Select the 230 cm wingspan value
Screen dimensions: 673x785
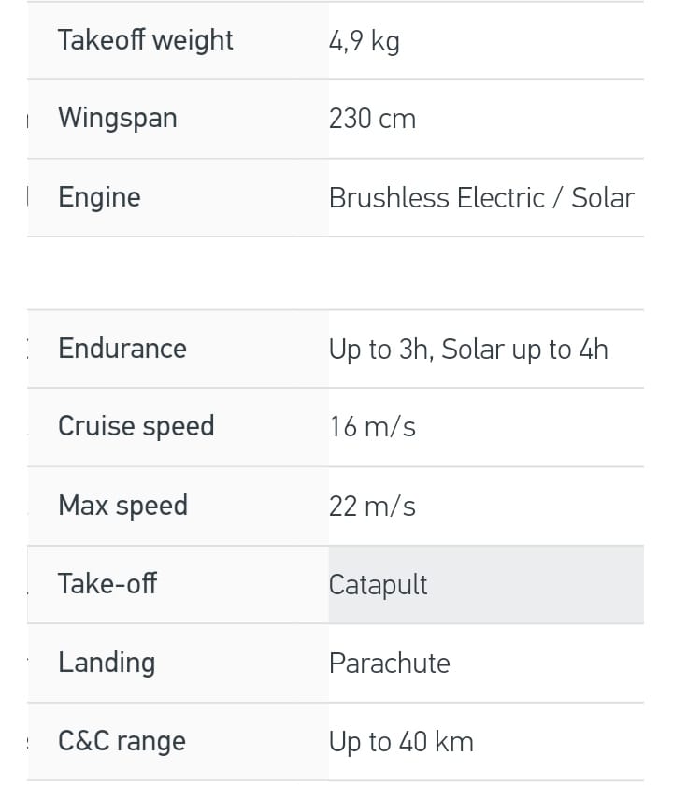coord(372,120)
